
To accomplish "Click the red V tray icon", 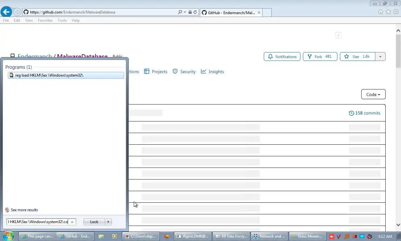I will coord(339,236).
